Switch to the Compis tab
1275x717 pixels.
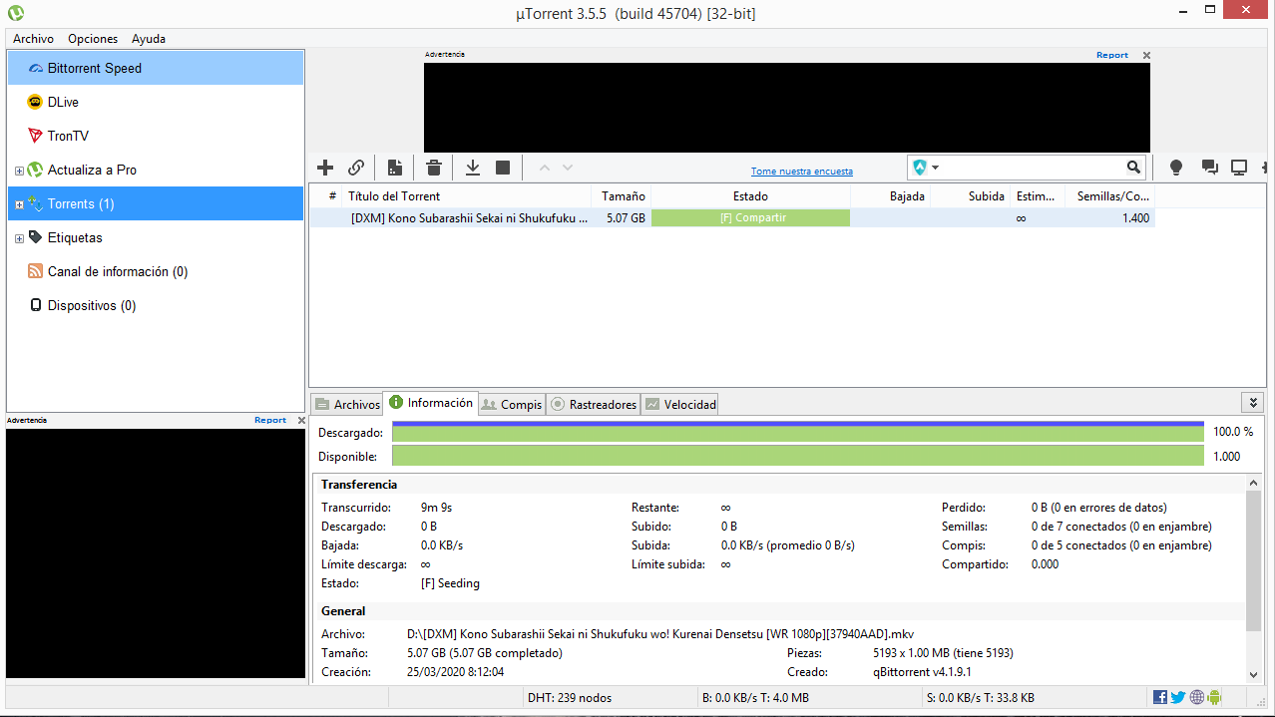coord(512,404)
